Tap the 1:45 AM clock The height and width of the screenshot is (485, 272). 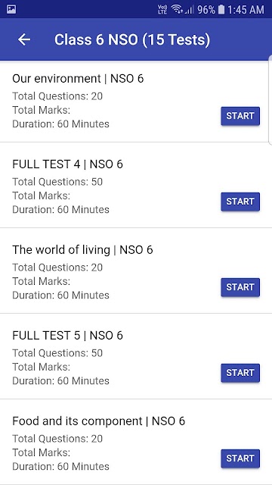coord(246,10)
